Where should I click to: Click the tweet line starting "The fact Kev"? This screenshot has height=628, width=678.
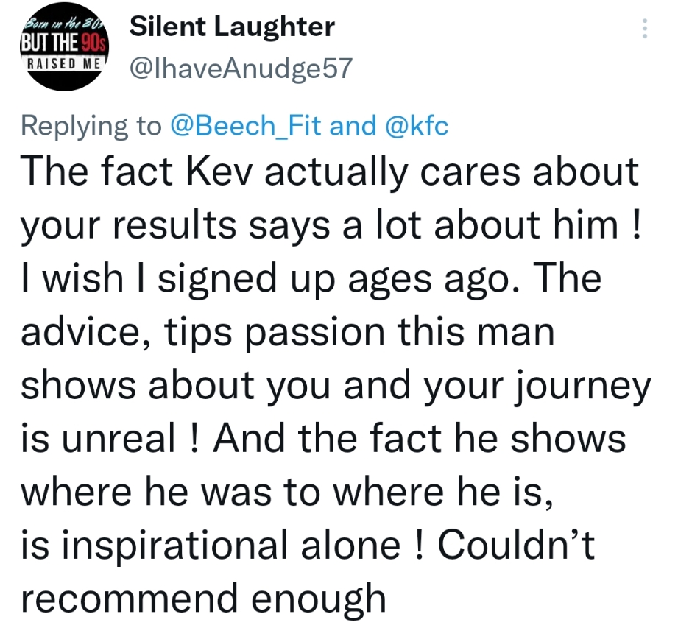point(329,172)
